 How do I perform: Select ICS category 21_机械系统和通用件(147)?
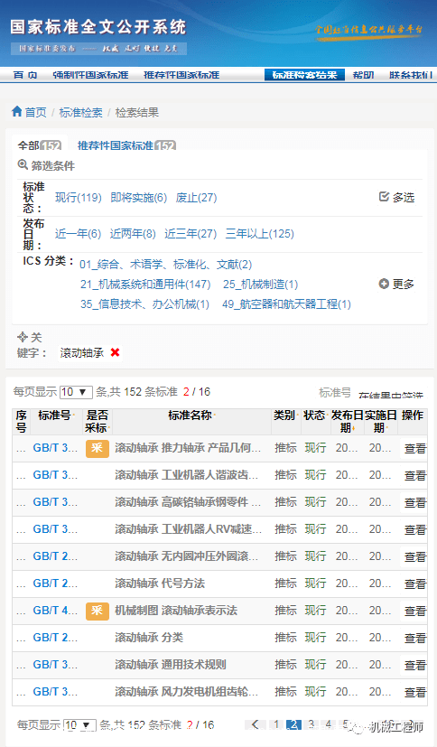145,285
